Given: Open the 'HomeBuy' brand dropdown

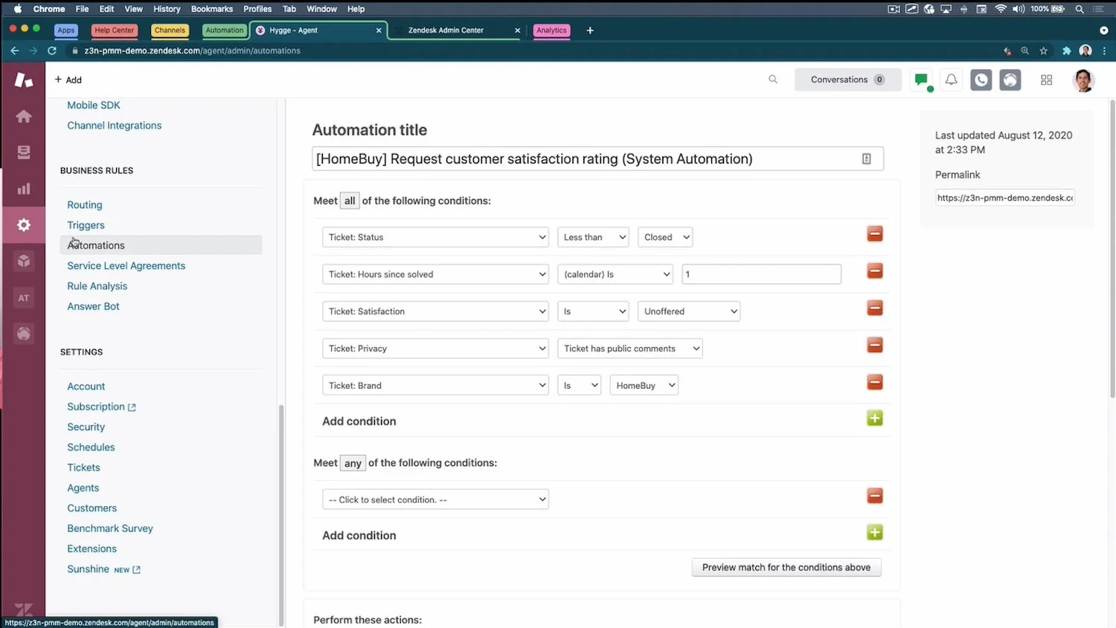Looking at the screenshot, I should point(644,386).
